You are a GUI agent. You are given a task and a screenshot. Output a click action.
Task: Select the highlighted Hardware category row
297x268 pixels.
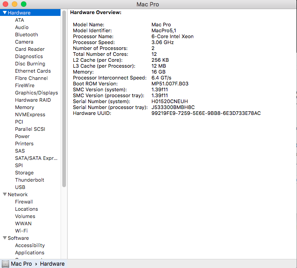30,13
